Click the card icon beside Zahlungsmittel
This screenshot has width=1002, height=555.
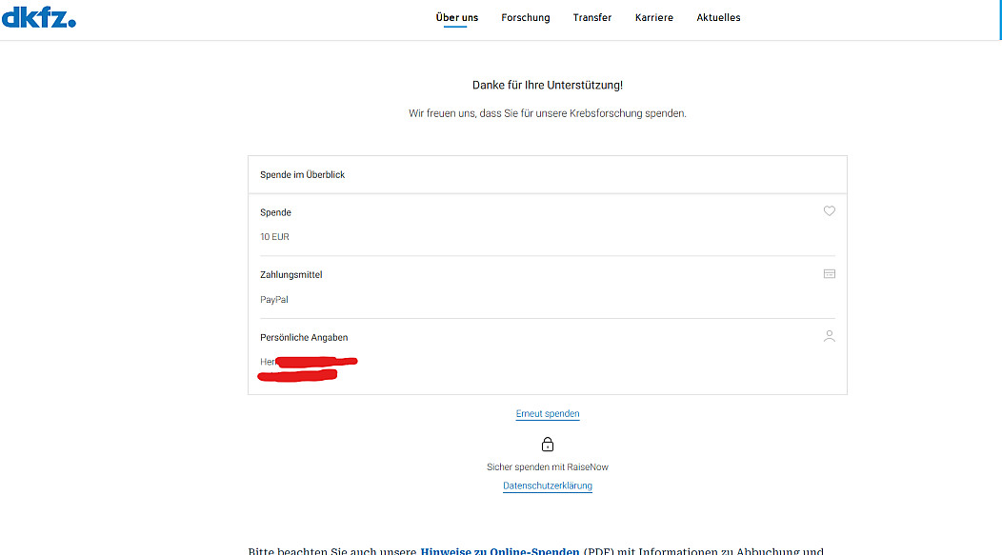click(x=829, y=273)
